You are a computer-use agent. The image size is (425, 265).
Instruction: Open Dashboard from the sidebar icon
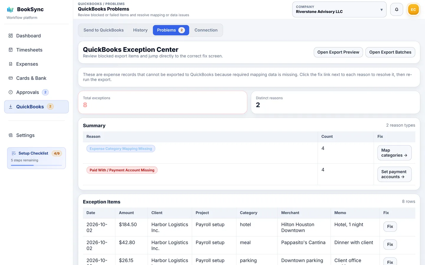11,36
